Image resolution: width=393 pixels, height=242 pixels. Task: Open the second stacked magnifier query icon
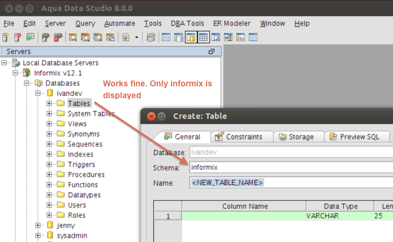tap(85, 37)
